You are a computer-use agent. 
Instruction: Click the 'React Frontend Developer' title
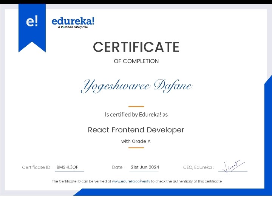pos(136,130)
